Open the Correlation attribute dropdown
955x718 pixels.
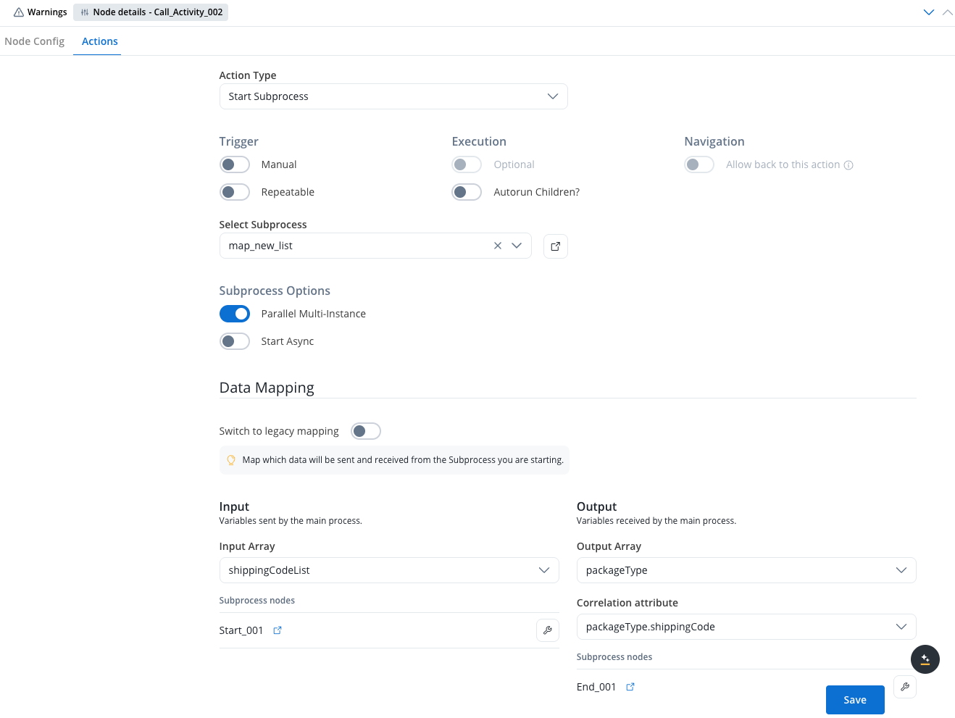click(746, 627)
